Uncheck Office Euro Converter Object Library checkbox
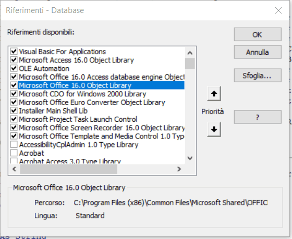The image size is (292, 239). (14, 102)
